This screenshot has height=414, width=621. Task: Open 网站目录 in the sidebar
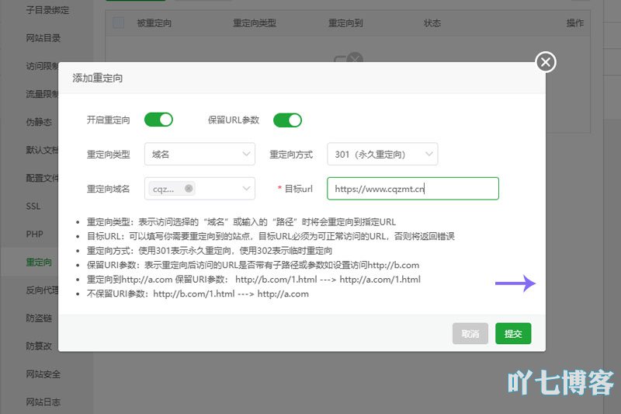[x=43, y=38]
